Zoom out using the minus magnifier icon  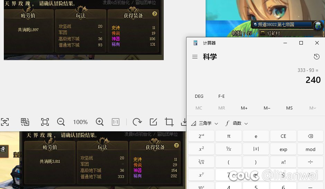click(61, 122)
